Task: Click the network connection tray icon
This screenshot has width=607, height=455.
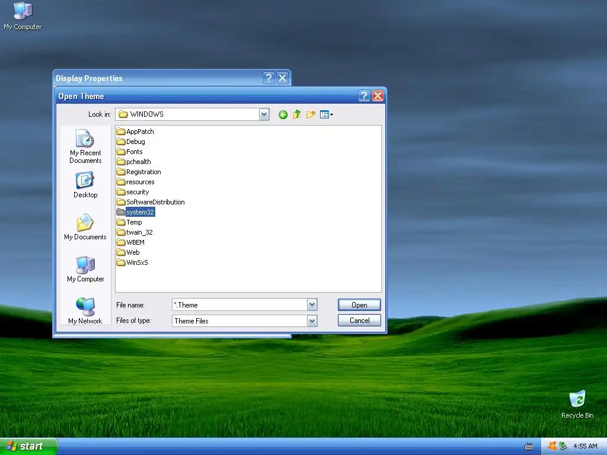Action: tap(563, 446)
